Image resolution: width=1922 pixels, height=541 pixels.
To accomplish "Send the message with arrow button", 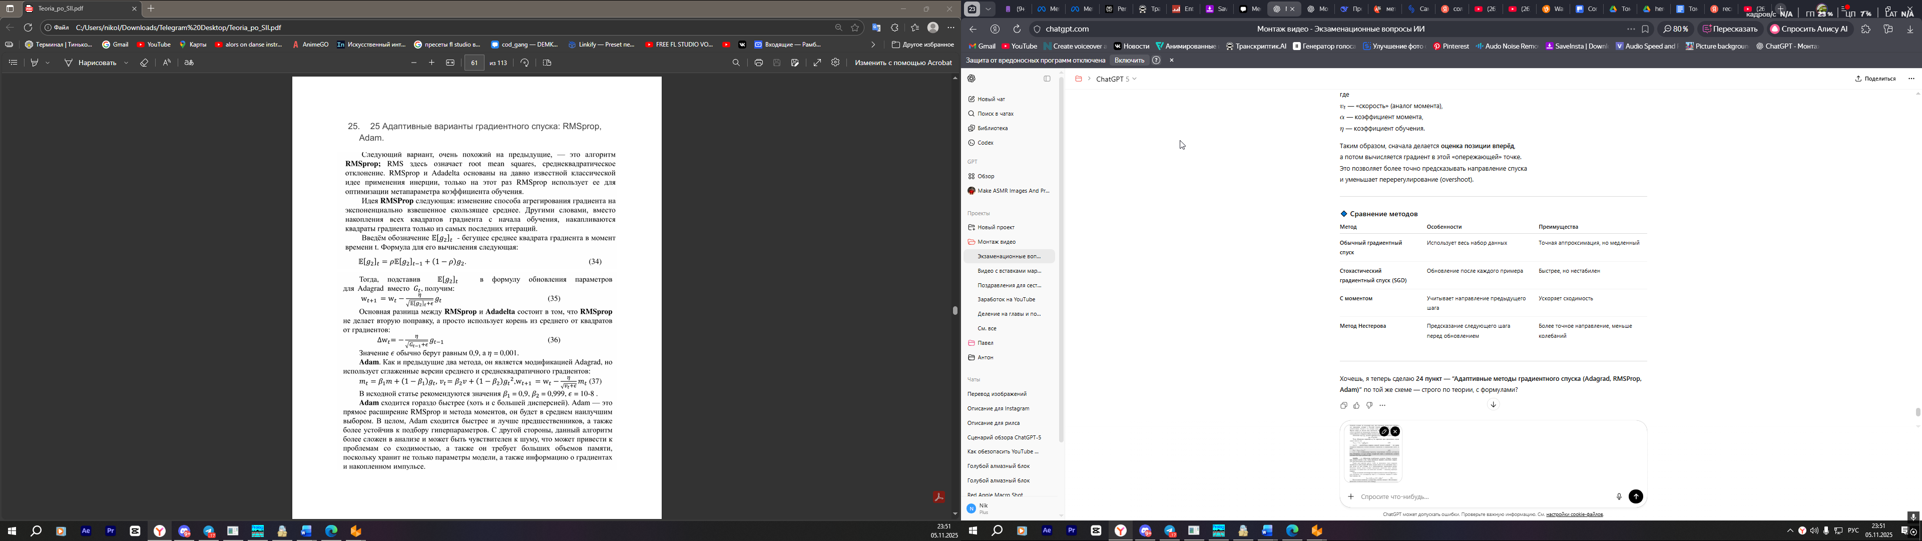I will pyautogui.click(x=1636, y=497).
